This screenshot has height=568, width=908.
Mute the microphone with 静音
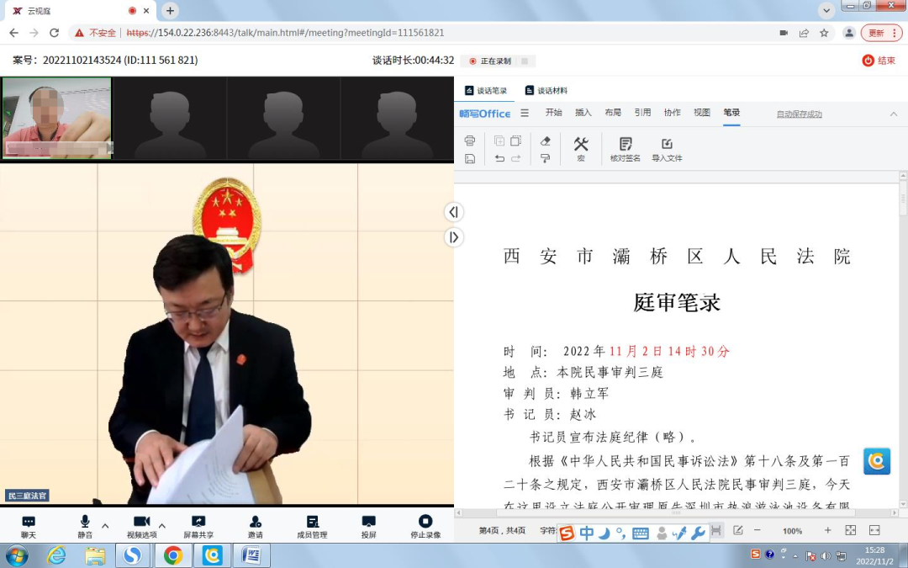(85, 527)
